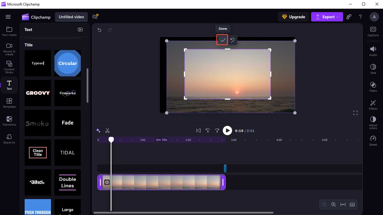Undo the last action
This screenshot has height=215, width=383.
click(99, 30)
